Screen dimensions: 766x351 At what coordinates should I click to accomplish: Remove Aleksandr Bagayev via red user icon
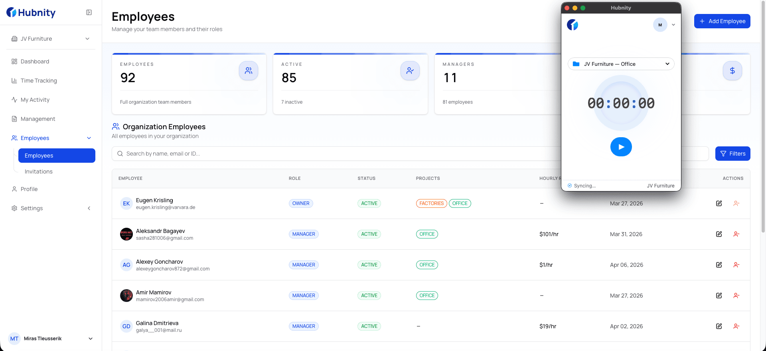click(x=736, y=234)
